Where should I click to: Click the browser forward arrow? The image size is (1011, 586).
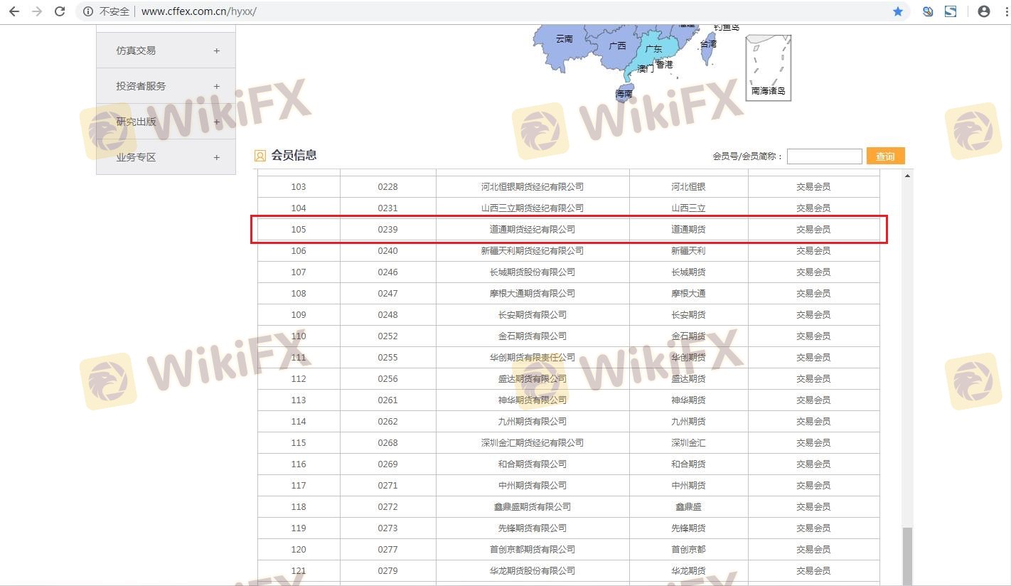tap(37, 11)
